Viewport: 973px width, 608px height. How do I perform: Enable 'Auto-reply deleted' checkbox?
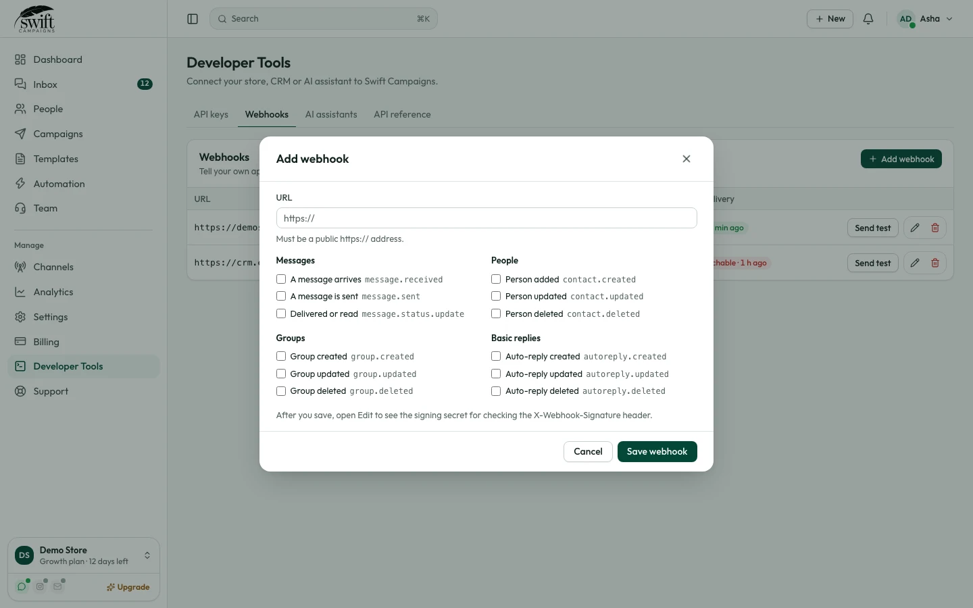pyautogui.click(x=496, y=391)
